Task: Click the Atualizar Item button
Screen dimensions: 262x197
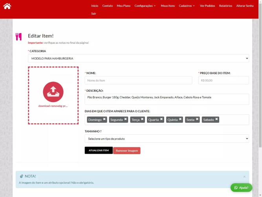Action: [x=99, y=151]
